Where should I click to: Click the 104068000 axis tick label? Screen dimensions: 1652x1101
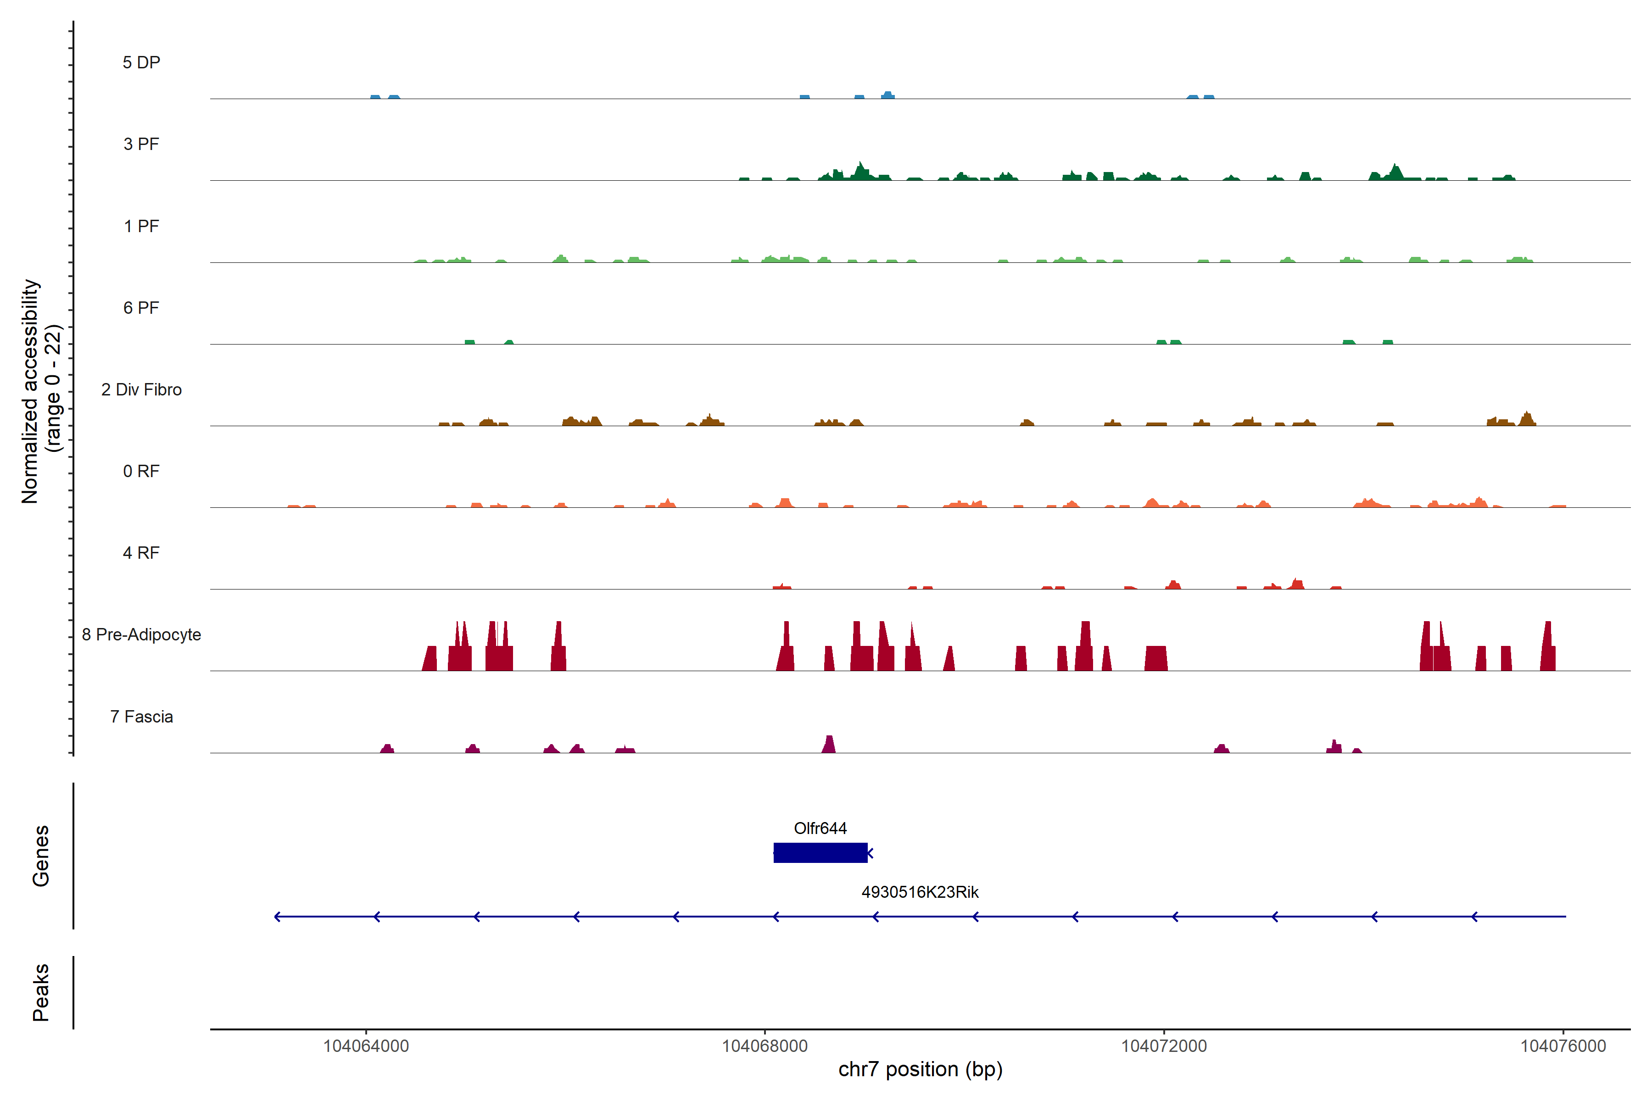click(x=764, y=1045)
